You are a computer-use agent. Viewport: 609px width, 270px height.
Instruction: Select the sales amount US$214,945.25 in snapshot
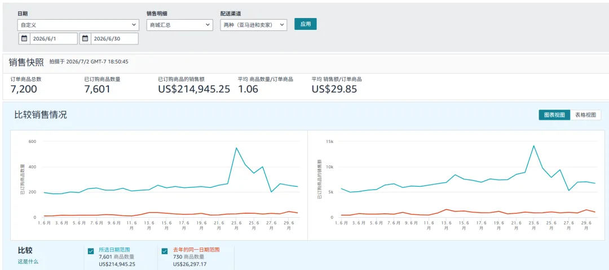point(194,89)
